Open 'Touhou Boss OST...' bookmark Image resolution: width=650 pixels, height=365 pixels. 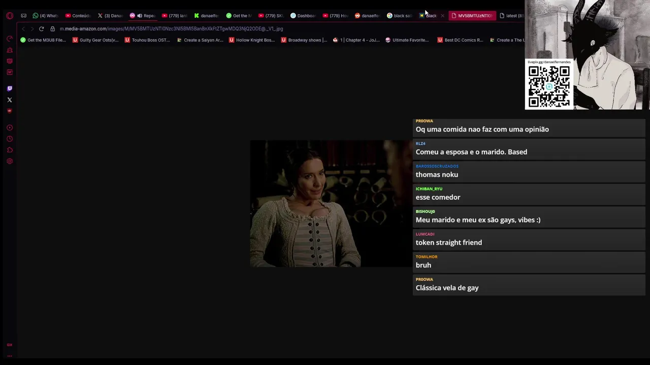coord(147,40)
